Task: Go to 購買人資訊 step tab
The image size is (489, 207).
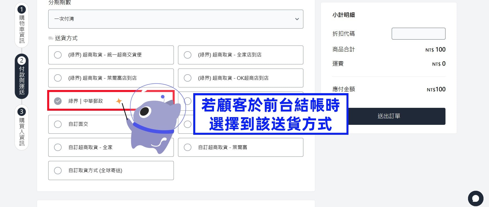Action: (22, 127)
